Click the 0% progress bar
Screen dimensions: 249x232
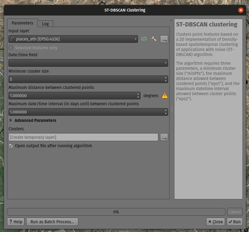116,212
